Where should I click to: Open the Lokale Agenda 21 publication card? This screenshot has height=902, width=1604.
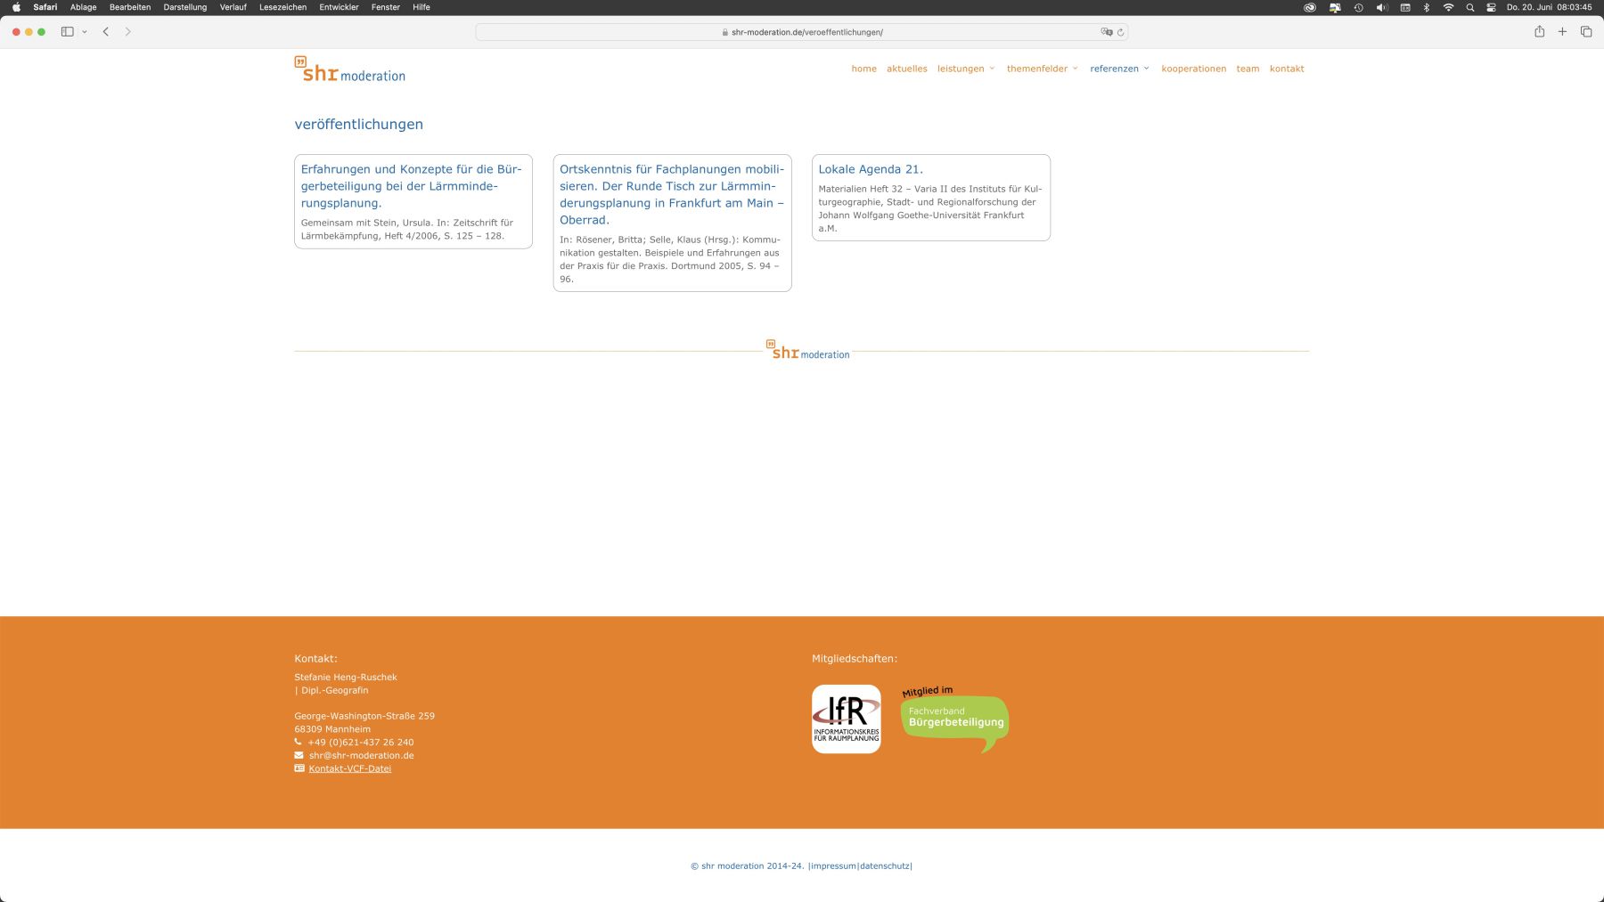[x=930, y=198]
